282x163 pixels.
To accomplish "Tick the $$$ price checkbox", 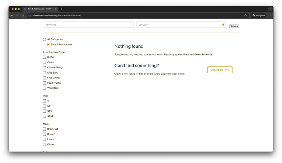I will [x=45, y=111].
